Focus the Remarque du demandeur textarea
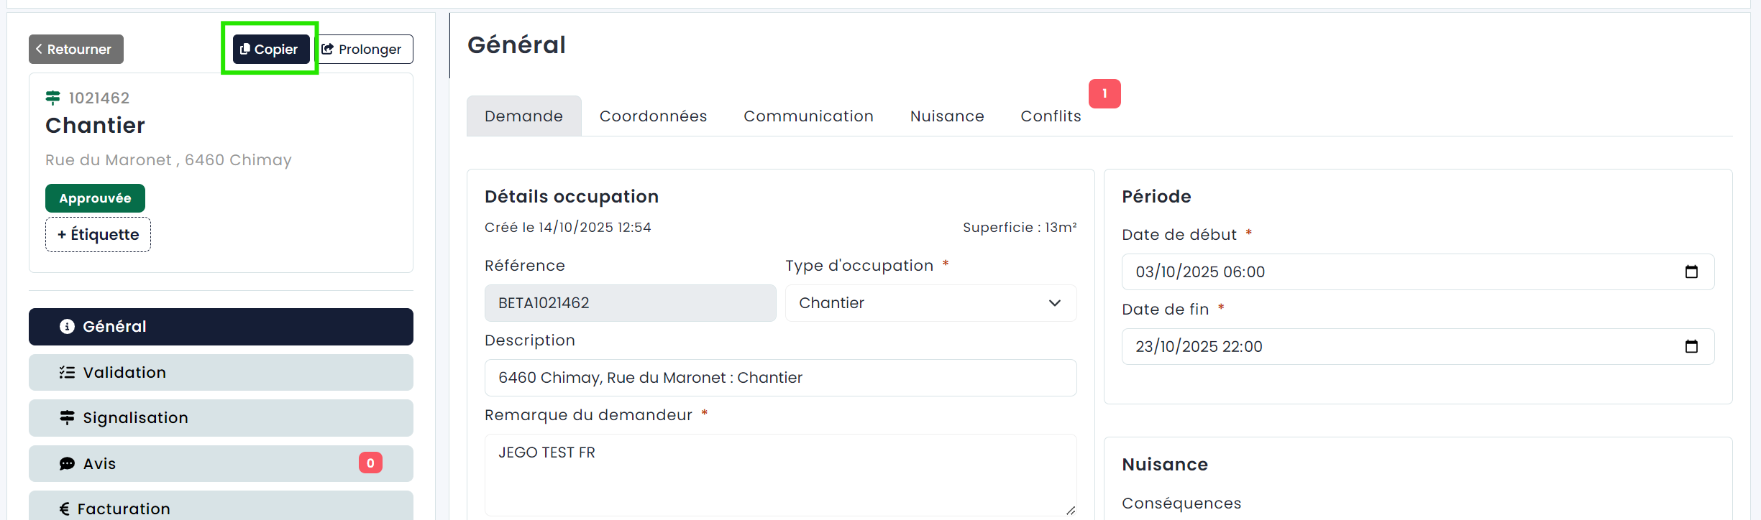 [x=780, y=474]
